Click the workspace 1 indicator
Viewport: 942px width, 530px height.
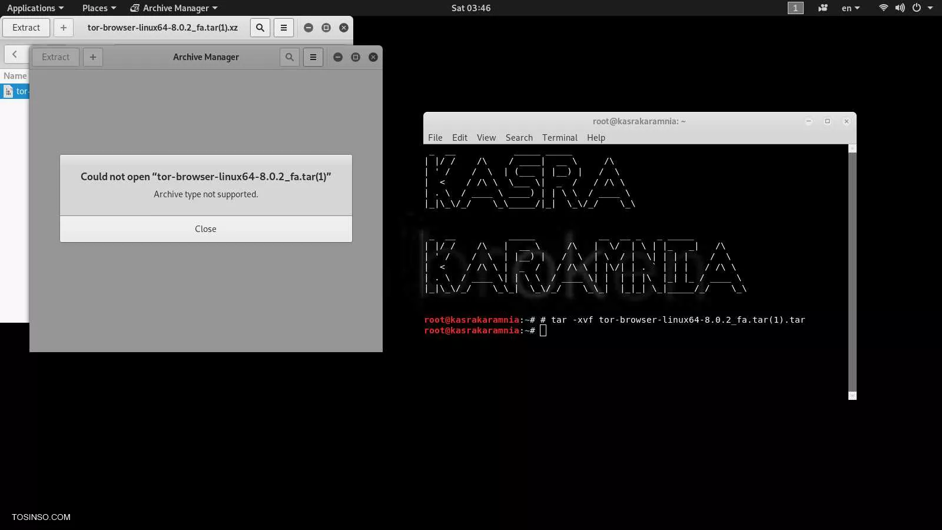pyautogui.click(x=795, y=8)
